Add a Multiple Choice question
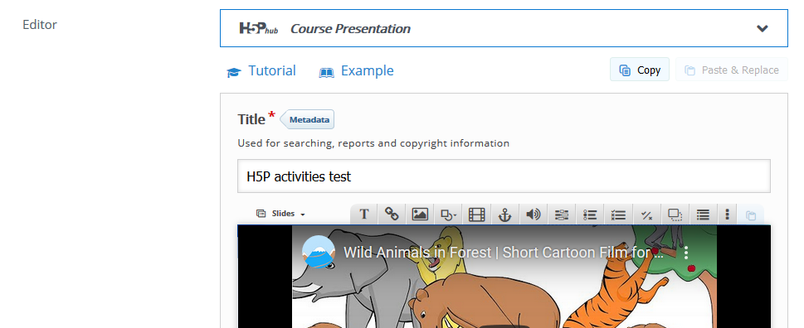The width and height of the screenshot is (804, 328). pyautogui.click(x=618, y=214)
